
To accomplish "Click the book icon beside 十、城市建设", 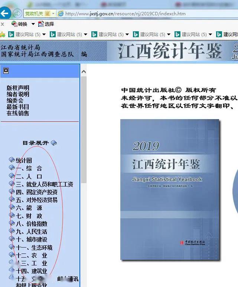I will pyautogui.click(x=12, y=239).
